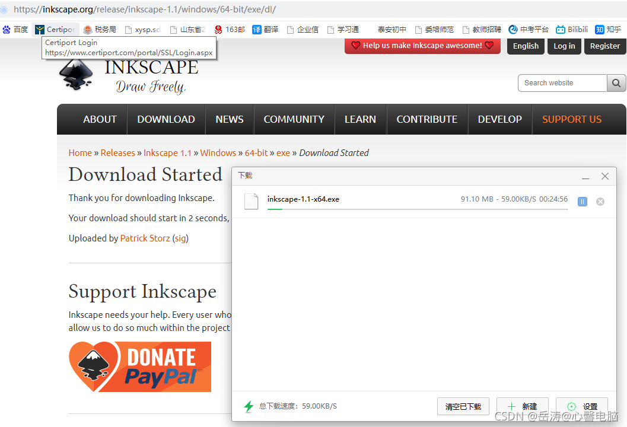Click the Inkscape mountain logo

(x=76, y=75)
